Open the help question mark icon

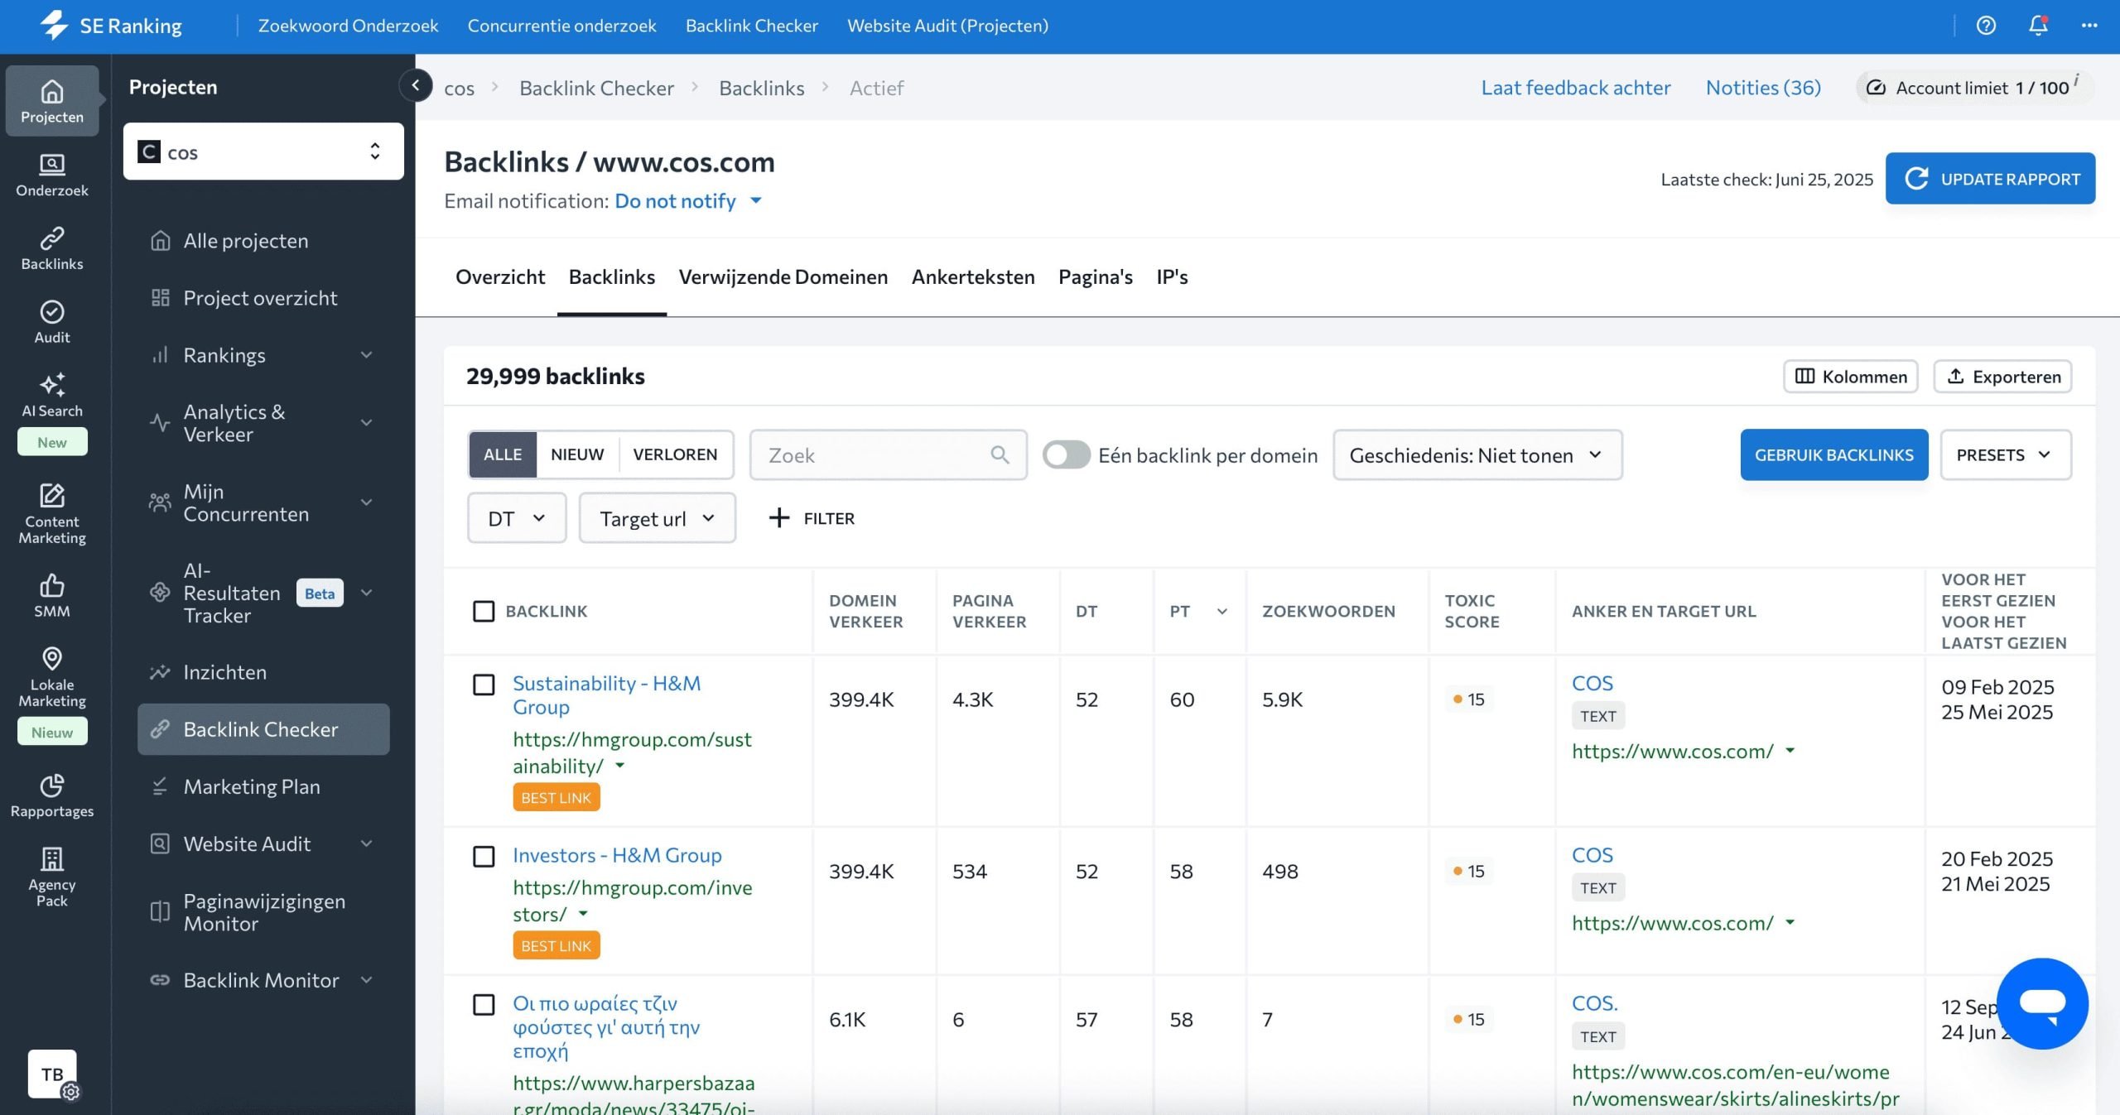(1986, 26)
